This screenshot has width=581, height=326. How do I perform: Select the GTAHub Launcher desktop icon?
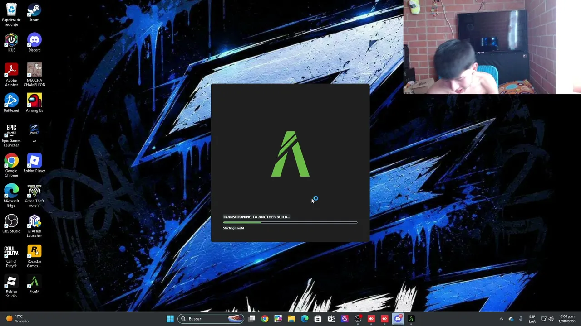coord(34,226)
